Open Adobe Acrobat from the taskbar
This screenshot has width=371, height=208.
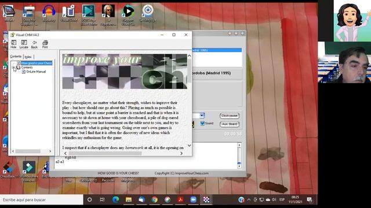coord(180,200)
